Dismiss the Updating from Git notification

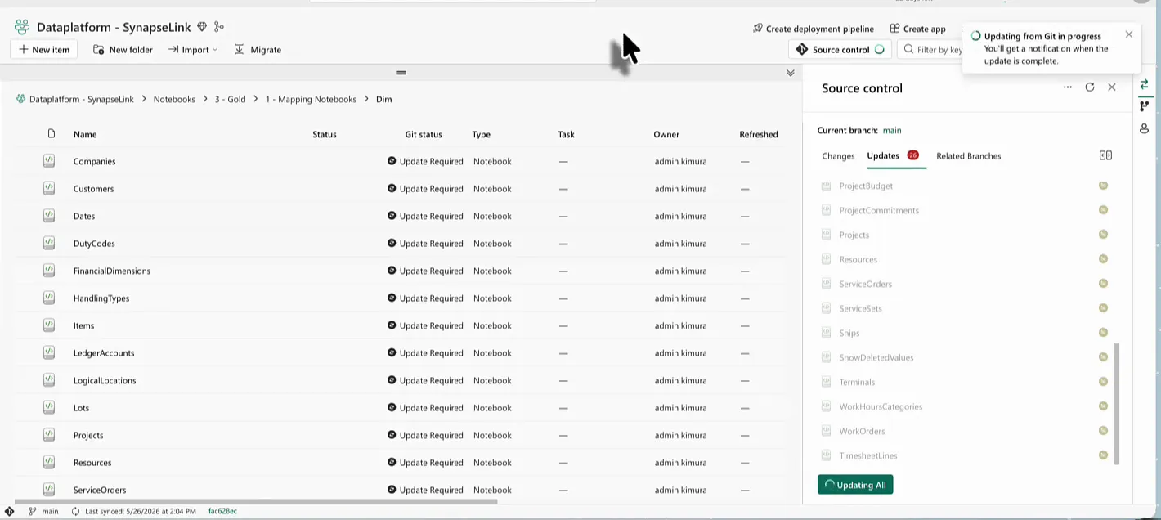pos(1129,34)
